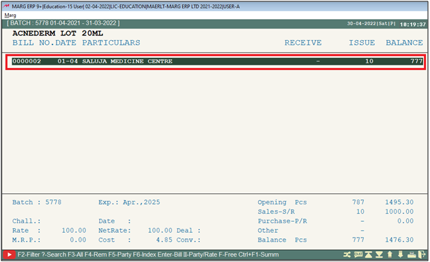Click Sales-S/R amount 1000.00
Image resolution: width=430 pixels, height=262 pixels.
[x=399, y=212]
